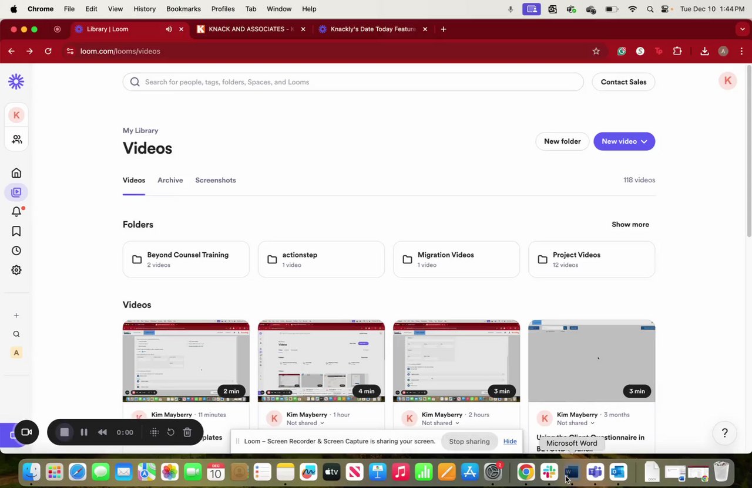
Task: Show more folders
Action: (x=630, y=225)
